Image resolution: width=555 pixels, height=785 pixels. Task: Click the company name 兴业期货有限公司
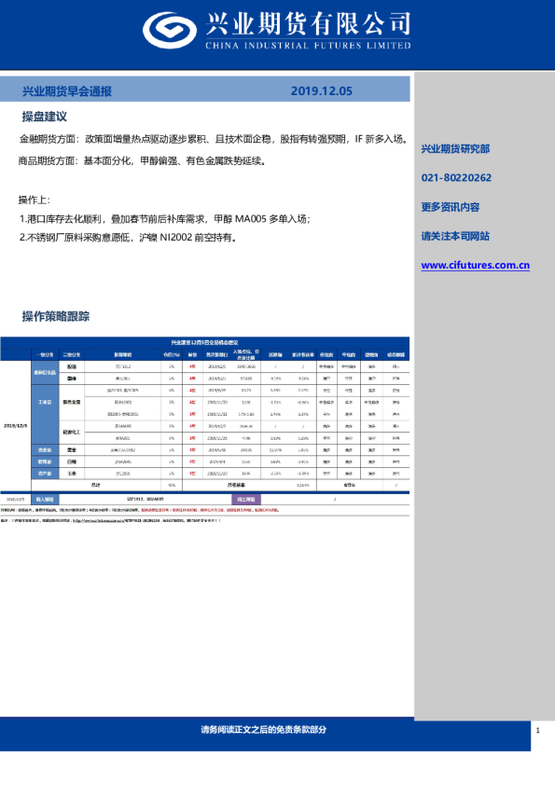tap(308, 23)
